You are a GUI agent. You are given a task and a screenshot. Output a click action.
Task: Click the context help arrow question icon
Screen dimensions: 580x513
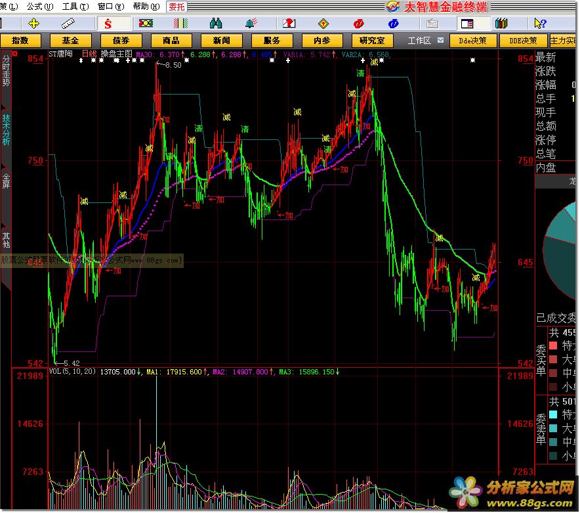pyautogui.click(x=540, y=24)
